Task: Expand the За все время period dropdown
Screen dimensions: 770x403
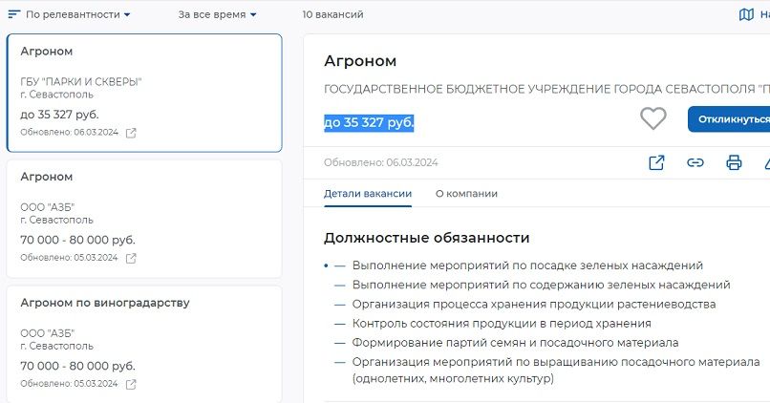Action: coord(218,14)
